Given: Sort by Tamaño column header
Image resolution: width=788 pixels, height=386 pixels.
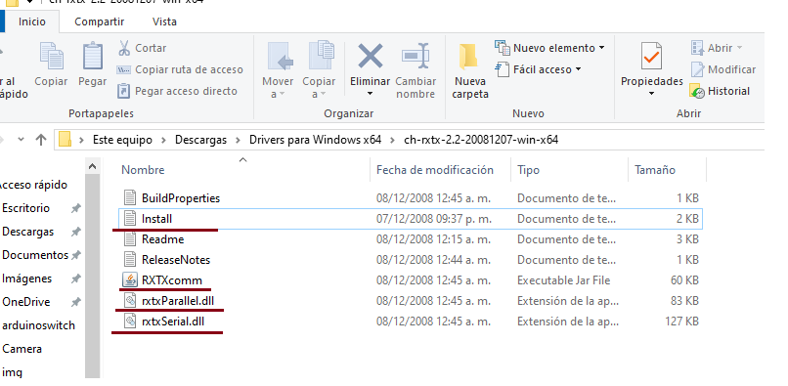Looking at the screenshot, I should [655, 170].
